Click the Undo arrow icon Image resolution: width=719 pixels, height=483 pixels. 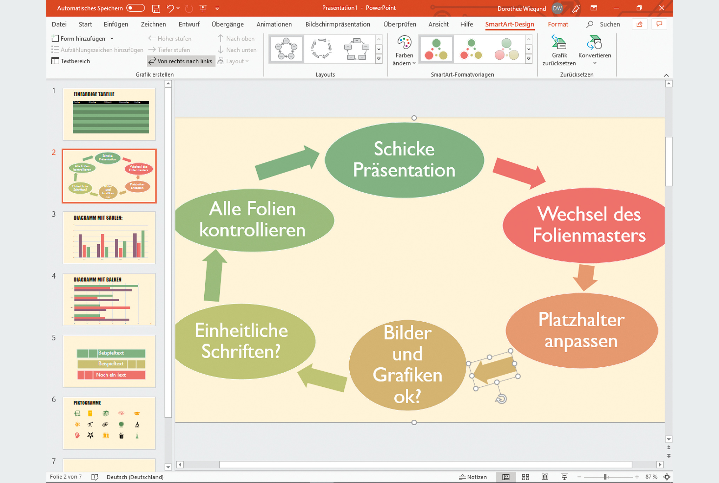click(170, 8)
